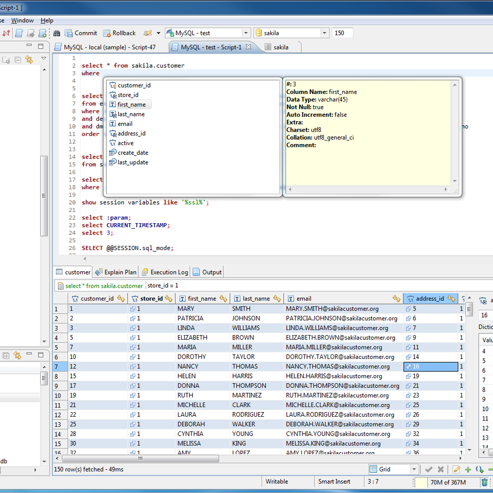Image resolution: width=493 pixels, height=493 pixels.
Task: Switch to the Execution Log tab
Action: pos(165,272)
